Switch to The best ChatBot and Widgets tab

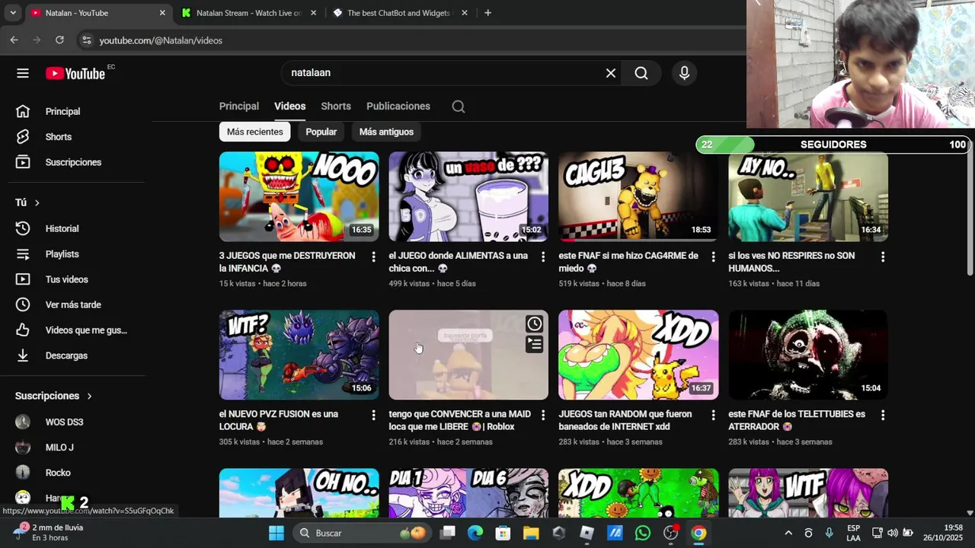tap(398, 13)
